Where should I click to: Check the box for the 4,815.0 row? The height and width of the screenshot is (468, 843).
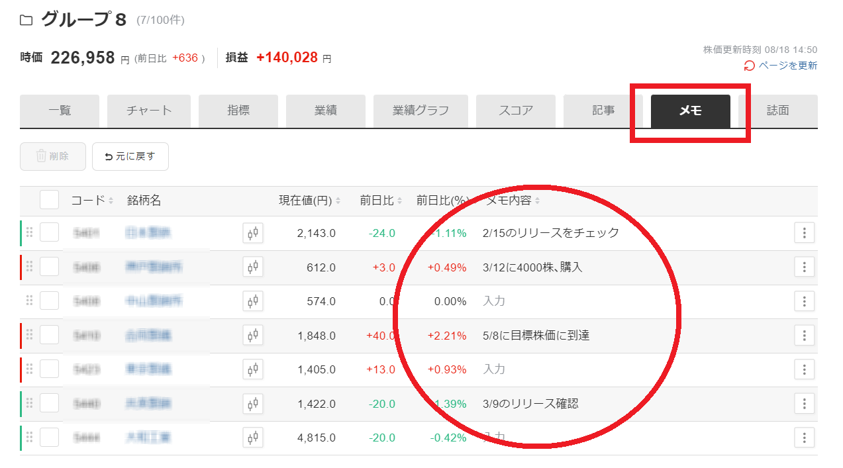coord(49,437)
